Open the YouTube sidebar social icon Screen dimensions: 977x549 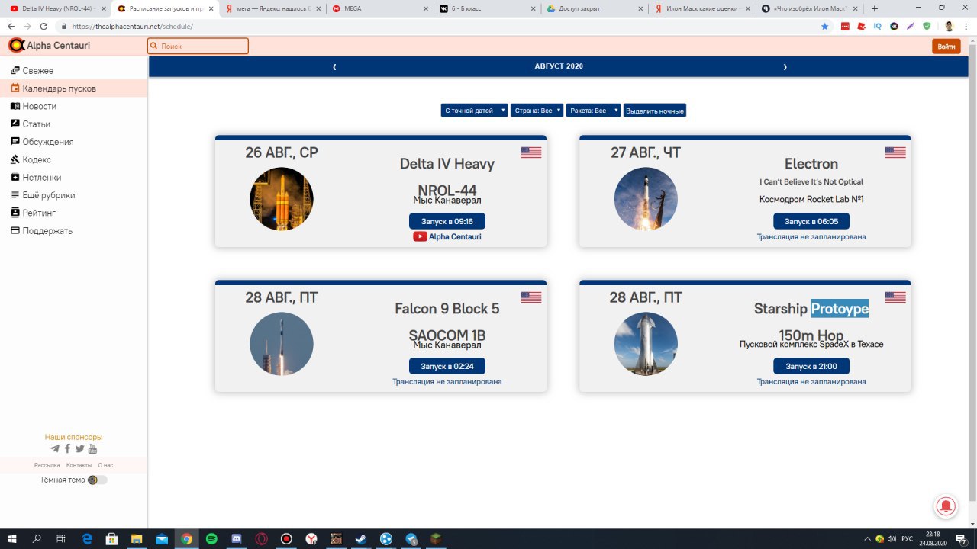tap(92, 448)
